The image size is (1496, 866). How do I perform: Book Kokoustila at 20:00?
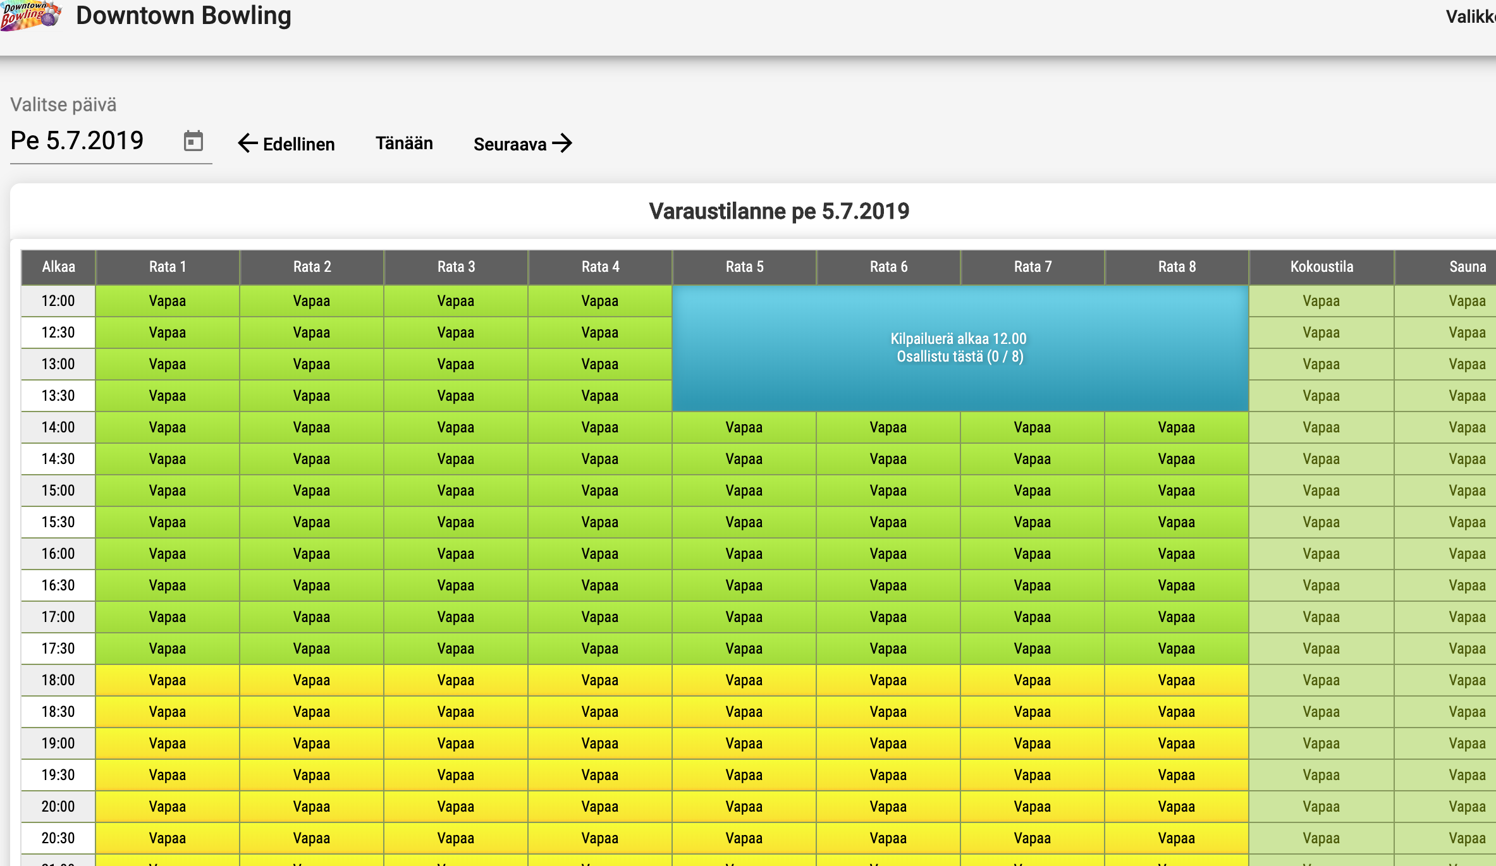1321,807
